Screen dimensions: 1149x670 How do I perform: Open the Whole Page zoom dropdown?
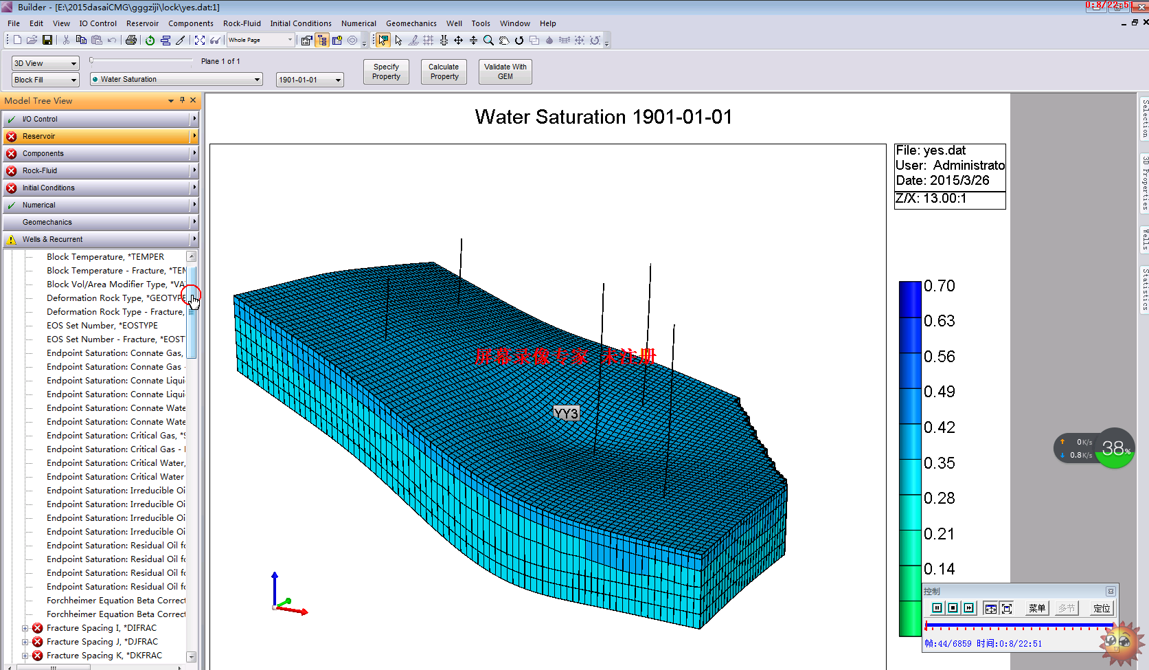coord(261,40)
